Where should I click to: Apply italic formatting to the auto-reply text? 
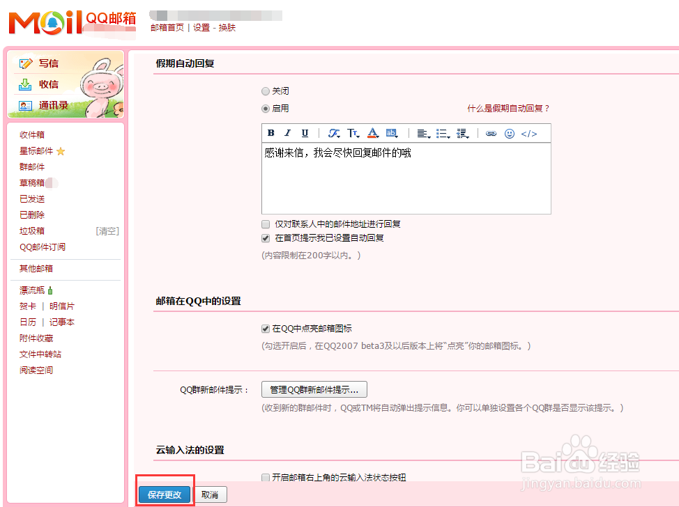[287, 133]
